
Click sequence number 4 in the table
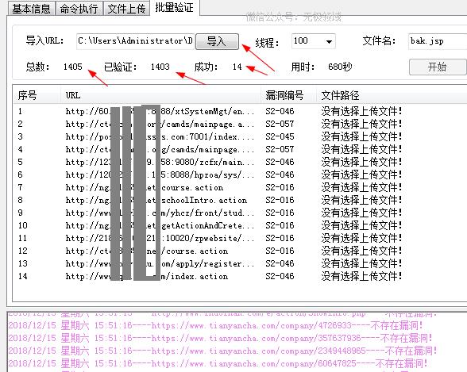21,149
